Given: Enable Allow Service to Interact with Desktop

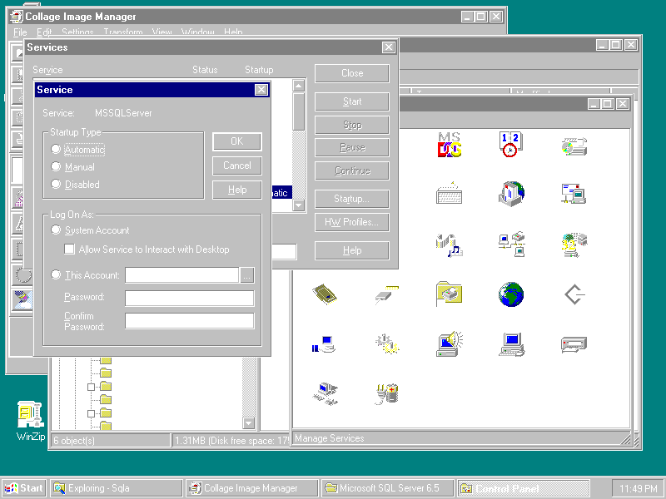Looking at the screenshot, I should pyautogui.click(x=71, y=249).
